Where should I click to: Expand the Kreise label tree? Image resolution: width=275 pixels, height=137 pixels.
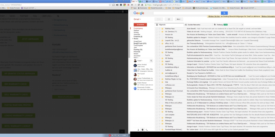pyautogui.click(x=133, y=39)
